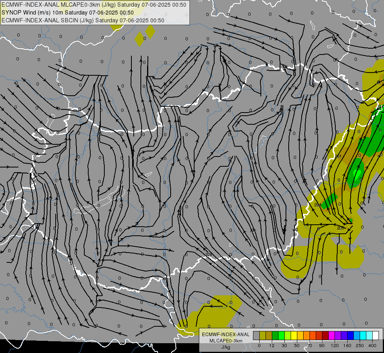Click the bright green legend swatch
This screenshot has height=353, width=384.
tap(281, 335)
